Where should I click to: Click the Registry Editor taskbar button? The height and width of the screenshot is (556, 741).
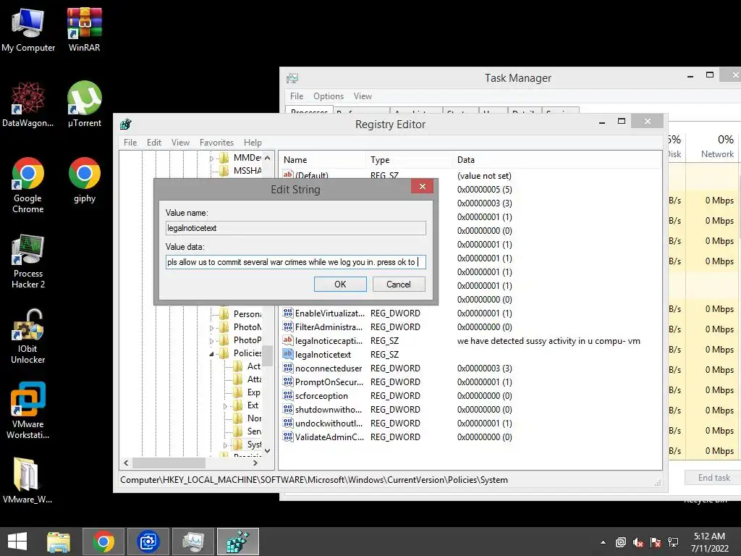click(237, 542)
